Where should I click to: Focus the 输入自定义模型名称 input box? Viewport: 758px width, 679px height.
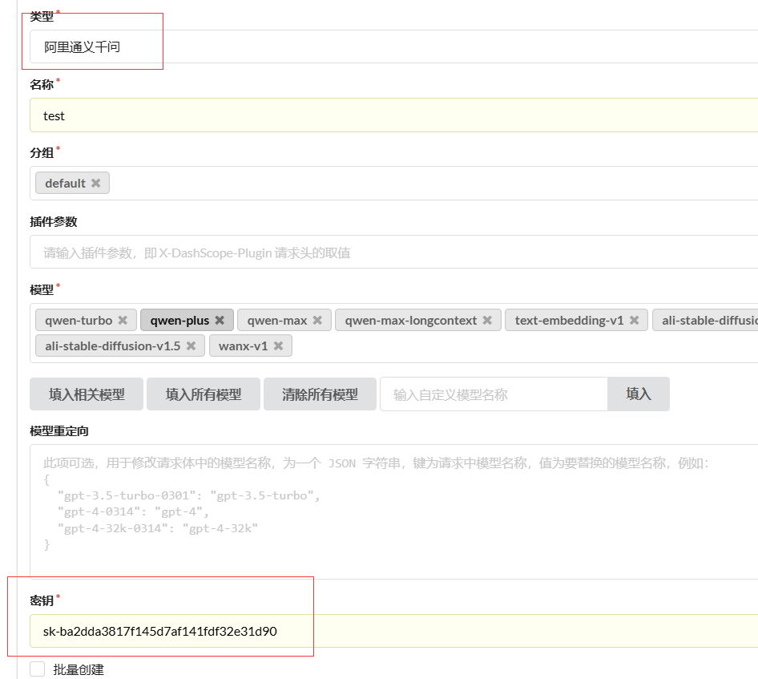click(493, 394)
